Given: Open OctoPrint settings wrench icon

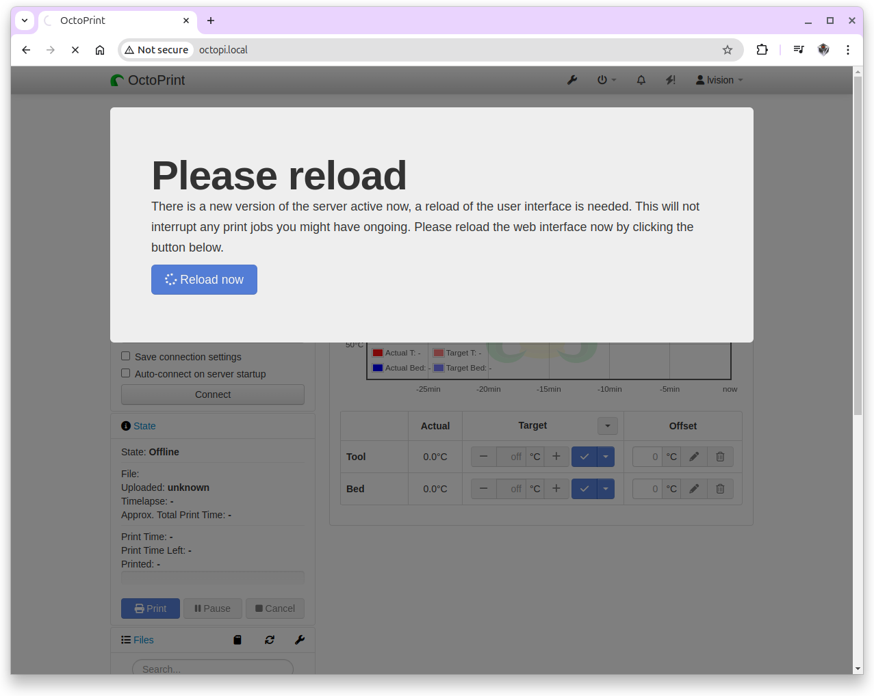Looking at the screenshot, I should (x=572, y=80).
